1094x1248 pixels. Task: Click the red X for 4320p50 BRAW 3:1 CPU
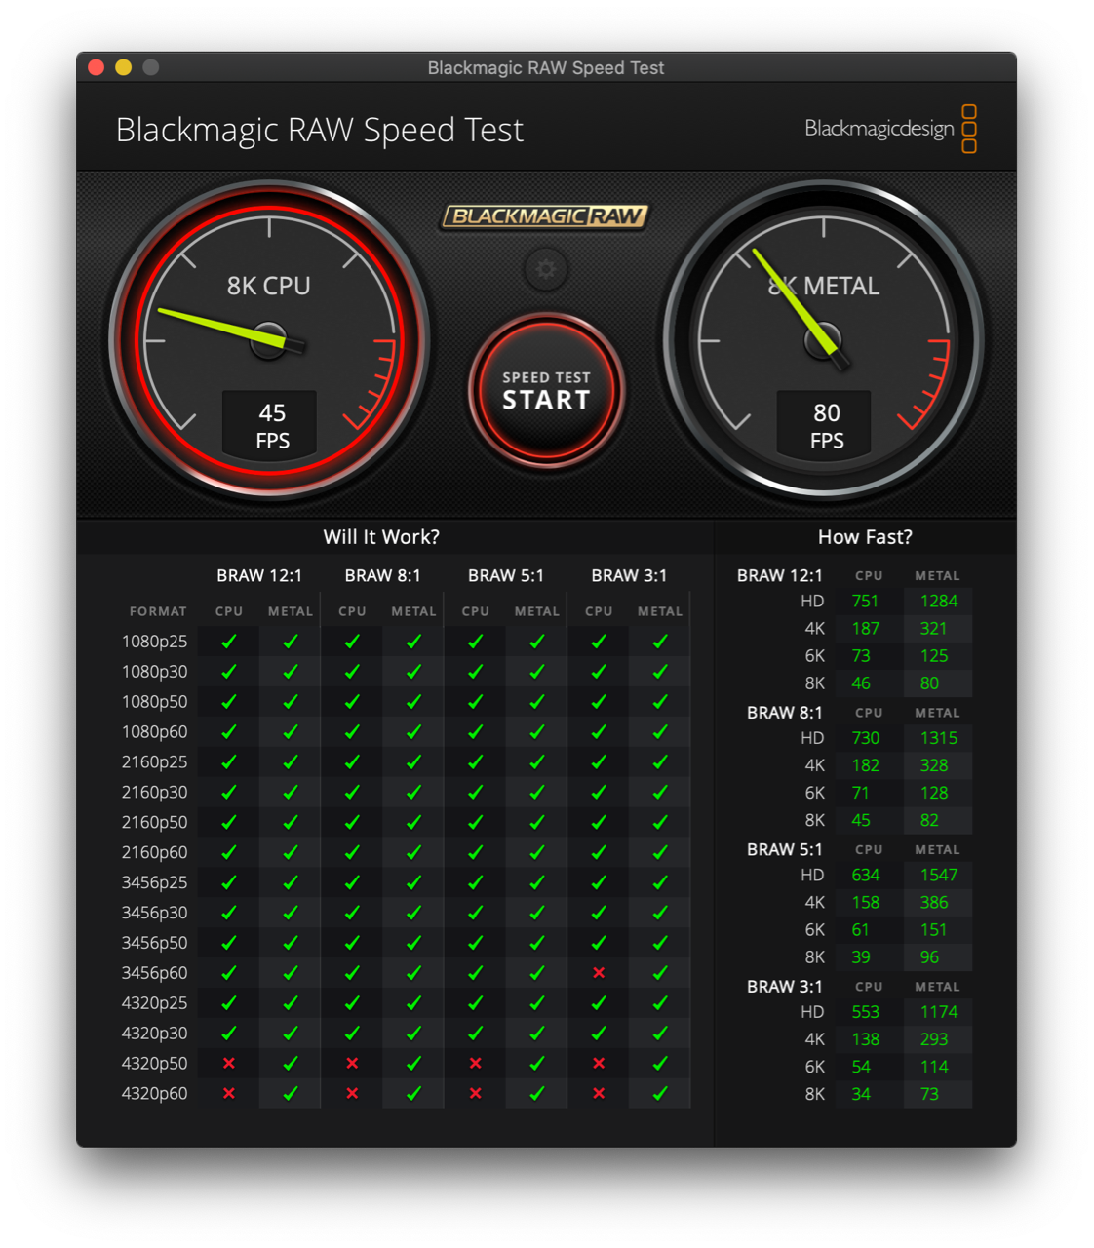pyautogui.click(x=599, y=1064)
